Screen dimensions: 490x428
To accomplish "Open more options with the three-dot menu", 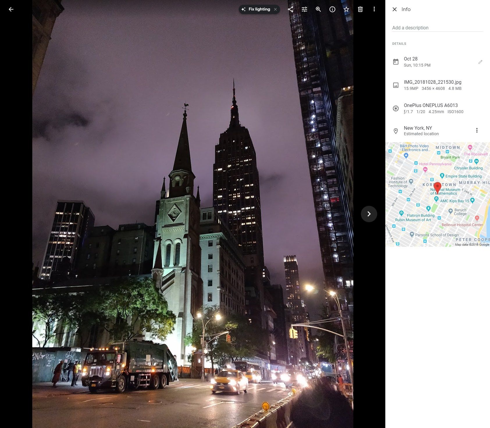I will pos(374,9).
